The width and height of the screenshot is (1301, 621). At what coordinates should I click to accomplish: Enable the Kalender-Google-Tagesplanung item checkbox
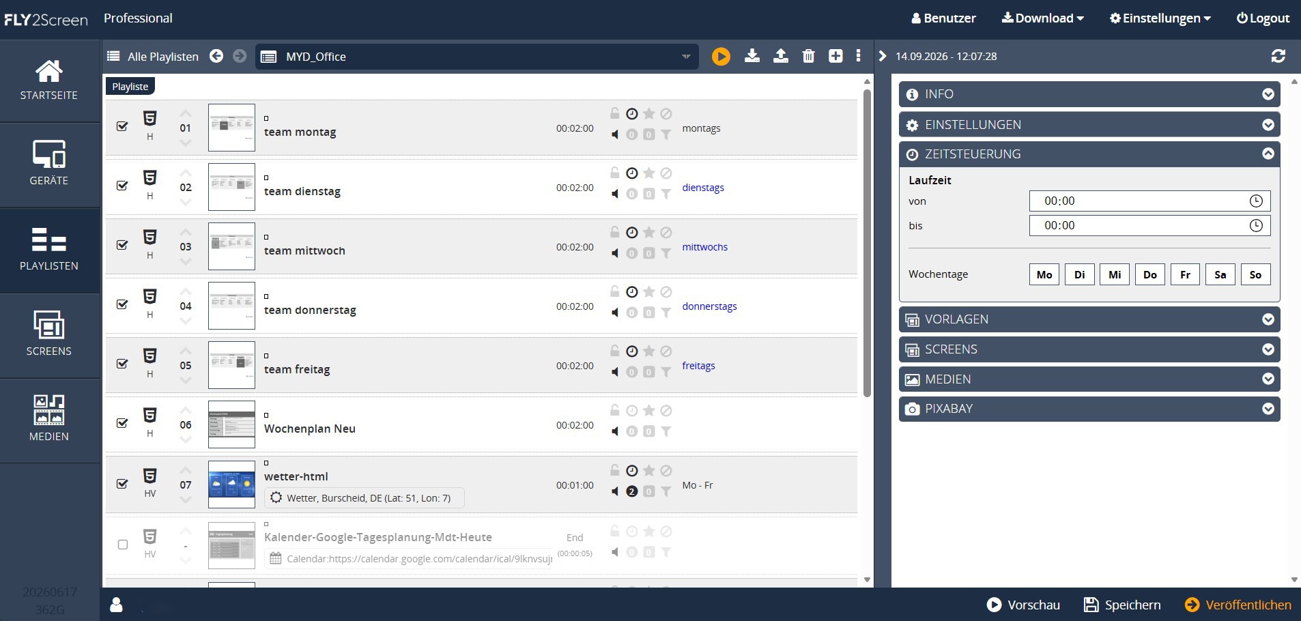point(123,545)
